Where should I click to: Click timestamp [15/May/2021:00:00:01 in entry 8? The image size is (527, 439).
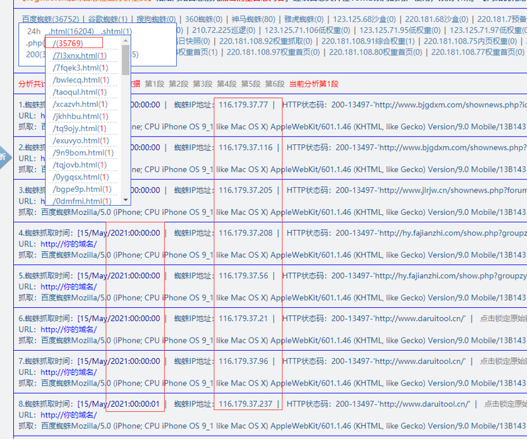119,403
